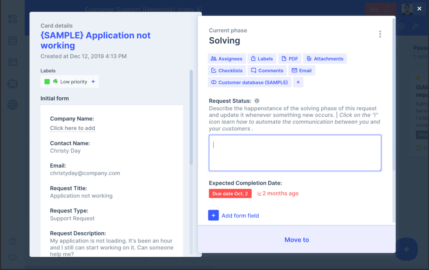Open the Assignees option

(x=226, y=59)
